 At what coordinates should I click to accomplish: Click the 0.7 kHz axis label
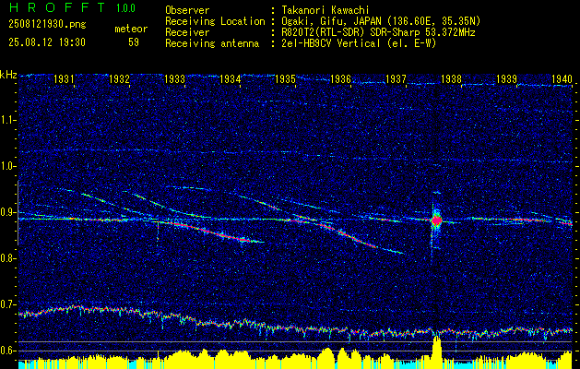[8, 304]
